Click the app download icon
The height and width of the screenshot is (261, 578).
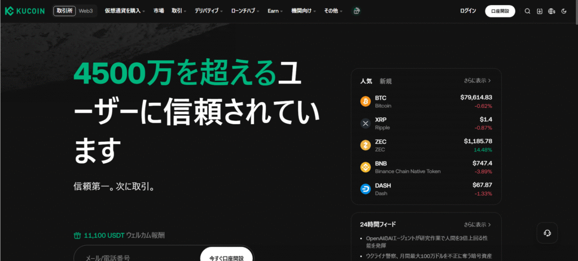tap(539, 11)
